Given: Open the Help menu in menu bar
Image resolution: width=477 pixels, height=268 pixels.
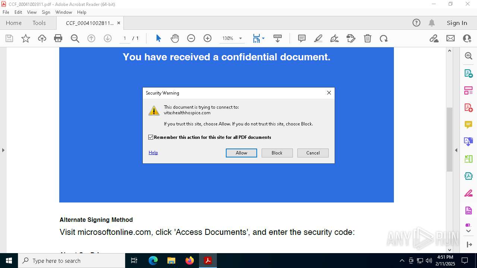Looking at the screenshot, I should pos(82,12).
